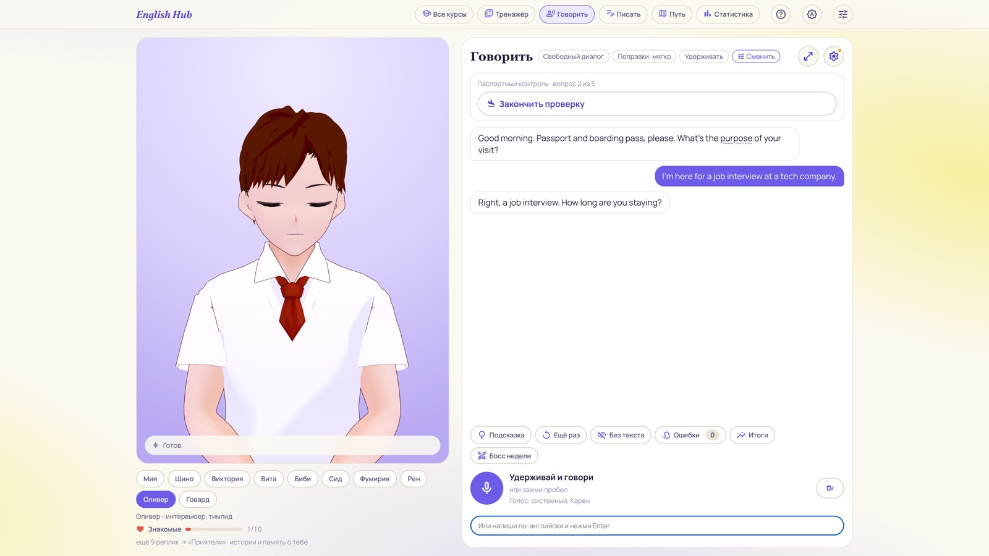Click the Оливер avatar image

pyautogui.click(x=292, y=250)
